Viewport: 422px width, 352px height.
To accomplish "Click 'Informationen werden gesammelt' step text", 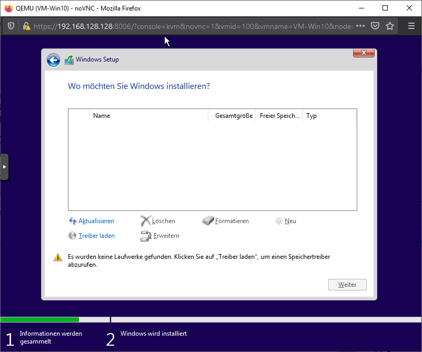I will tap(51, 337).
